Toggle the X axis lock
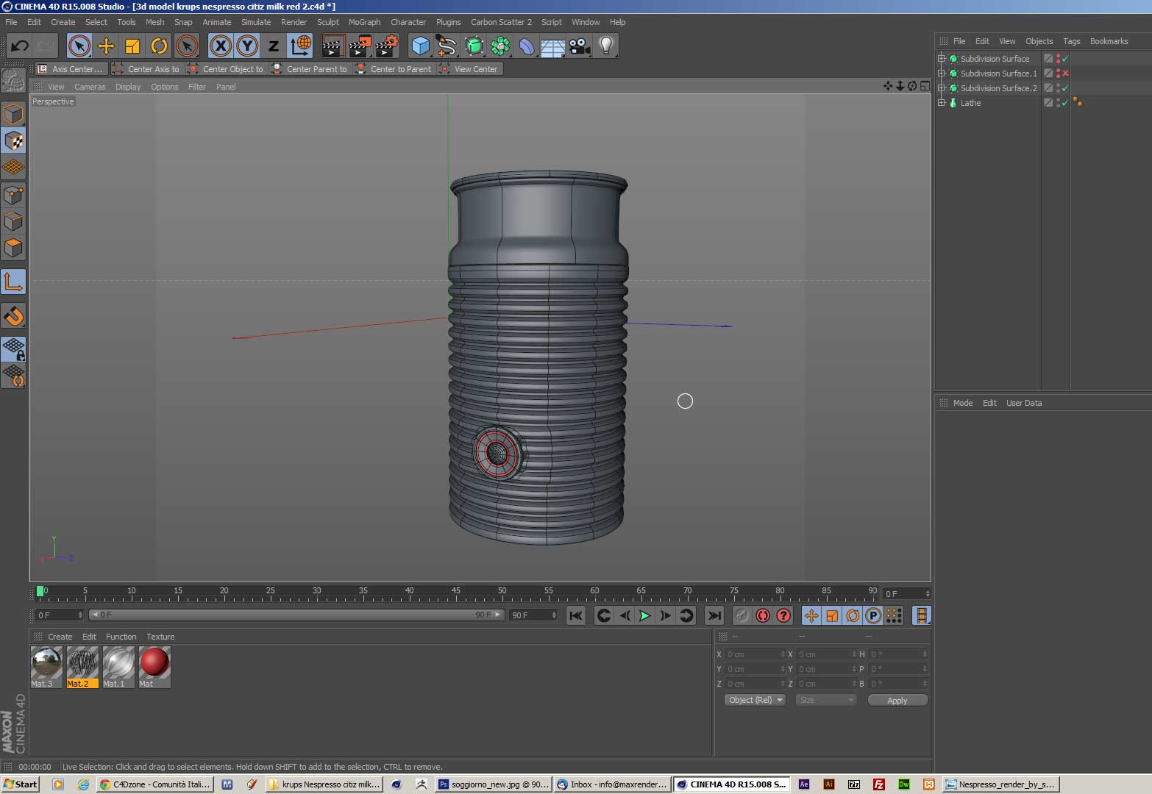Image resolution: width=1152 pixels, height=794 pixels. click(220, 46)
